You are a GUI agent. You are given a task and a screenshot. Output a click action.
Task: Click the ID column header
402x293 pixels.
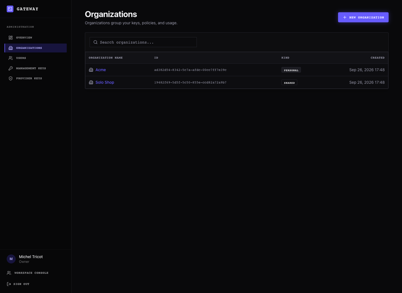pyautogui.click(x=156, y=58)
